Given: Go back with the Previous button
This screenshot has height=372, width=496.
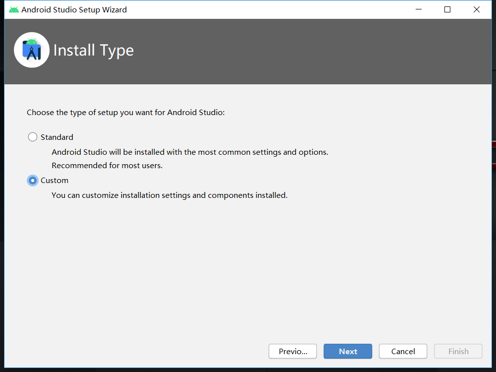Looking at the screenshot, I should [x=293, y=351].
